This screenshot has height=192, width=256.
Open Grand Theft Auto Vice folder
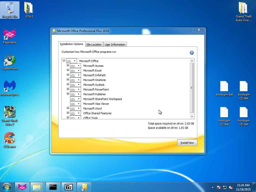pos(243,12)
